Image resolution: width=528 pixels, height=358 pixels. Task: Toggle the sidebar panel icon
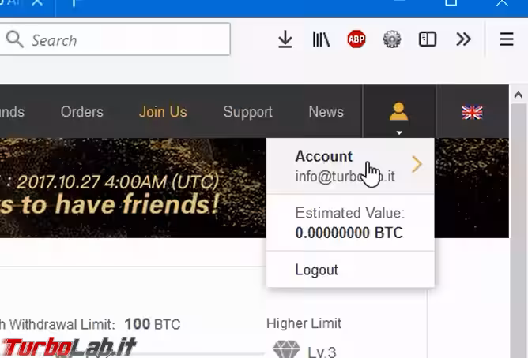(428, 39)
